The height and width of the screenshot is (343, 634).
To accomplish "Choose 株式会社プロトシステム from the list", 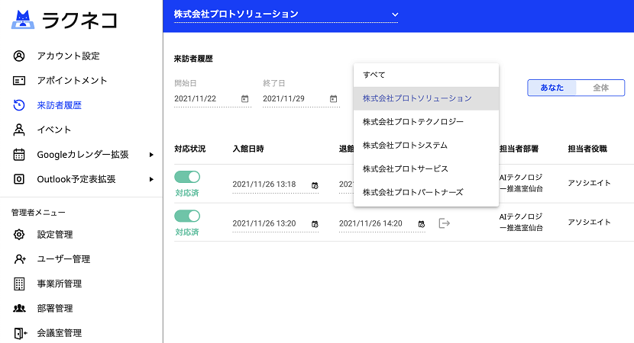I will click(426, 146).
